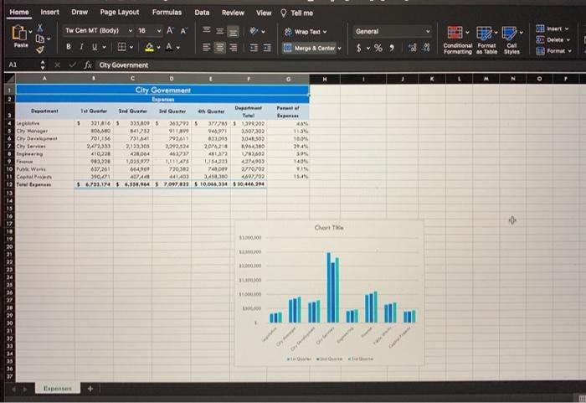The width and height of the screenshot is (586, 403).
Task: Click the Middle Align icon
Action: (219, 31)
